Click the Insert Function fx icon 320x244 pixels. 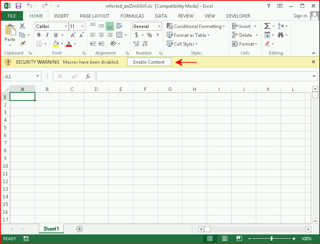point(88,76)
